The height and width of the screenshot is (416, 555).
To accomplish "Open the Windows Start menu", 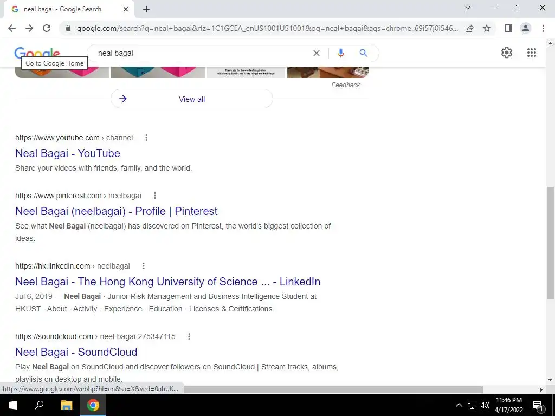I will coord(13,405).
